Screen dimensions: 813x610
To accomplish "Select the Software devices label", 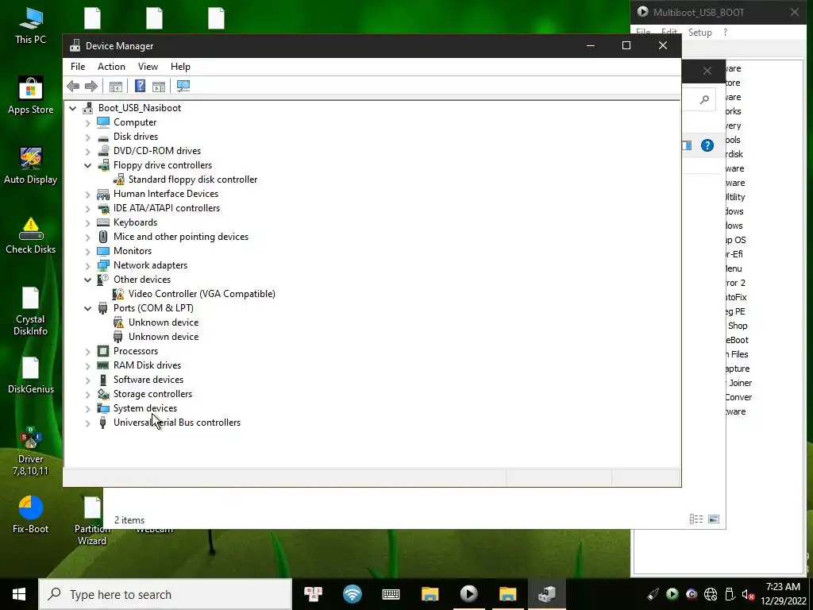I will (x=148, y=380).
